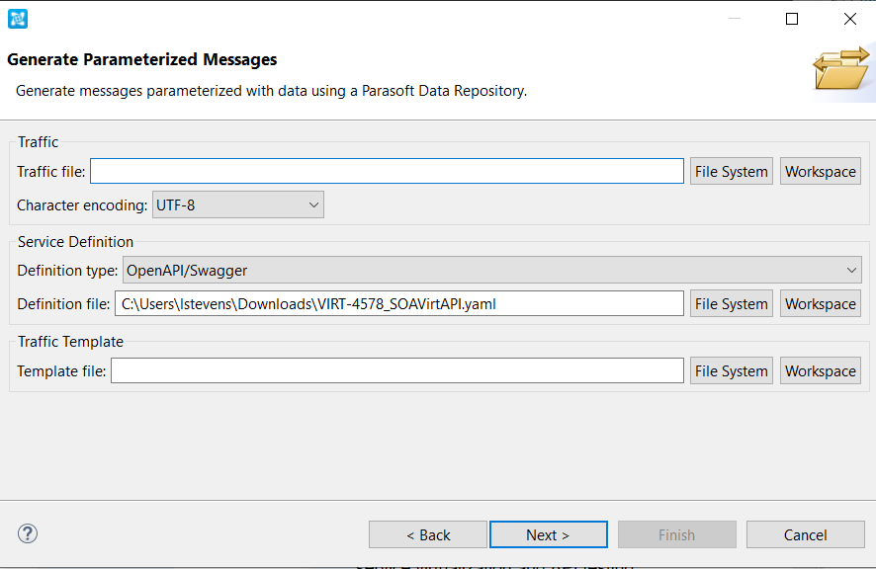This screenshot has height=569, width=876.
Task: Proceed with the Next button
Action: [549, 535]
